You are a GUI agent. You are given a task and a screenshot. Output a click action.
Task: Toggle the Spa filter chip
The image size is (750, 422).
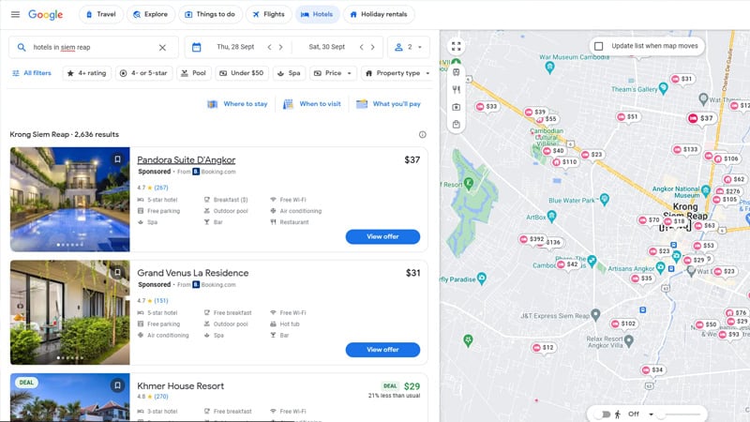pyautogui.click(x=289, y=73)
